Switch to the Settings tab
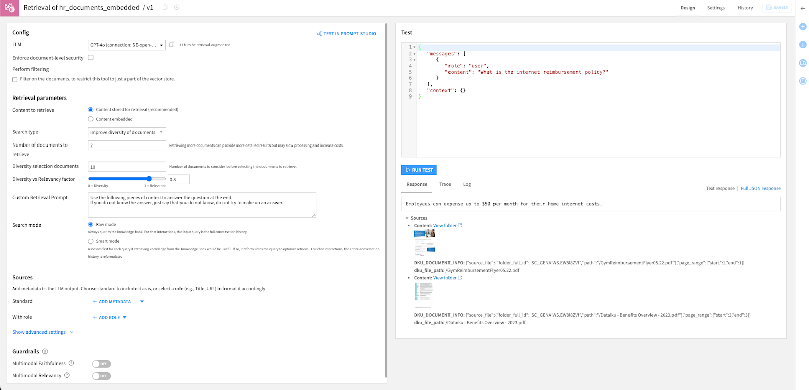The image size is (809, 390). click(x=715, y=8)
